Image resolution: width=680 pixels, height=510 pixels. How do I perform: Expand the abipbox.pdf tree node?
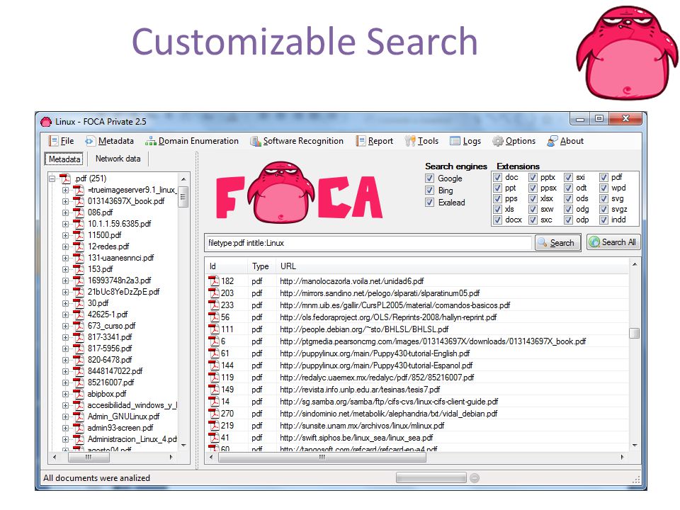point(65,394)
